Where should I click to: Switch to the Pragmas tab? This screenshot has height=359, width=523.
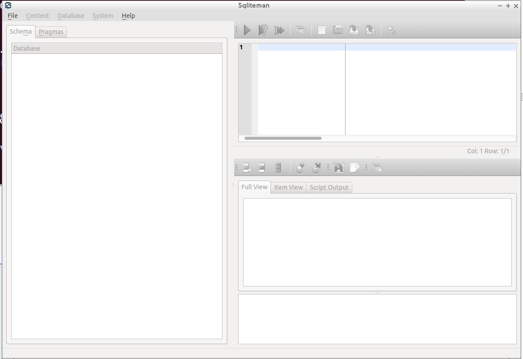click(x=51, y=32)
